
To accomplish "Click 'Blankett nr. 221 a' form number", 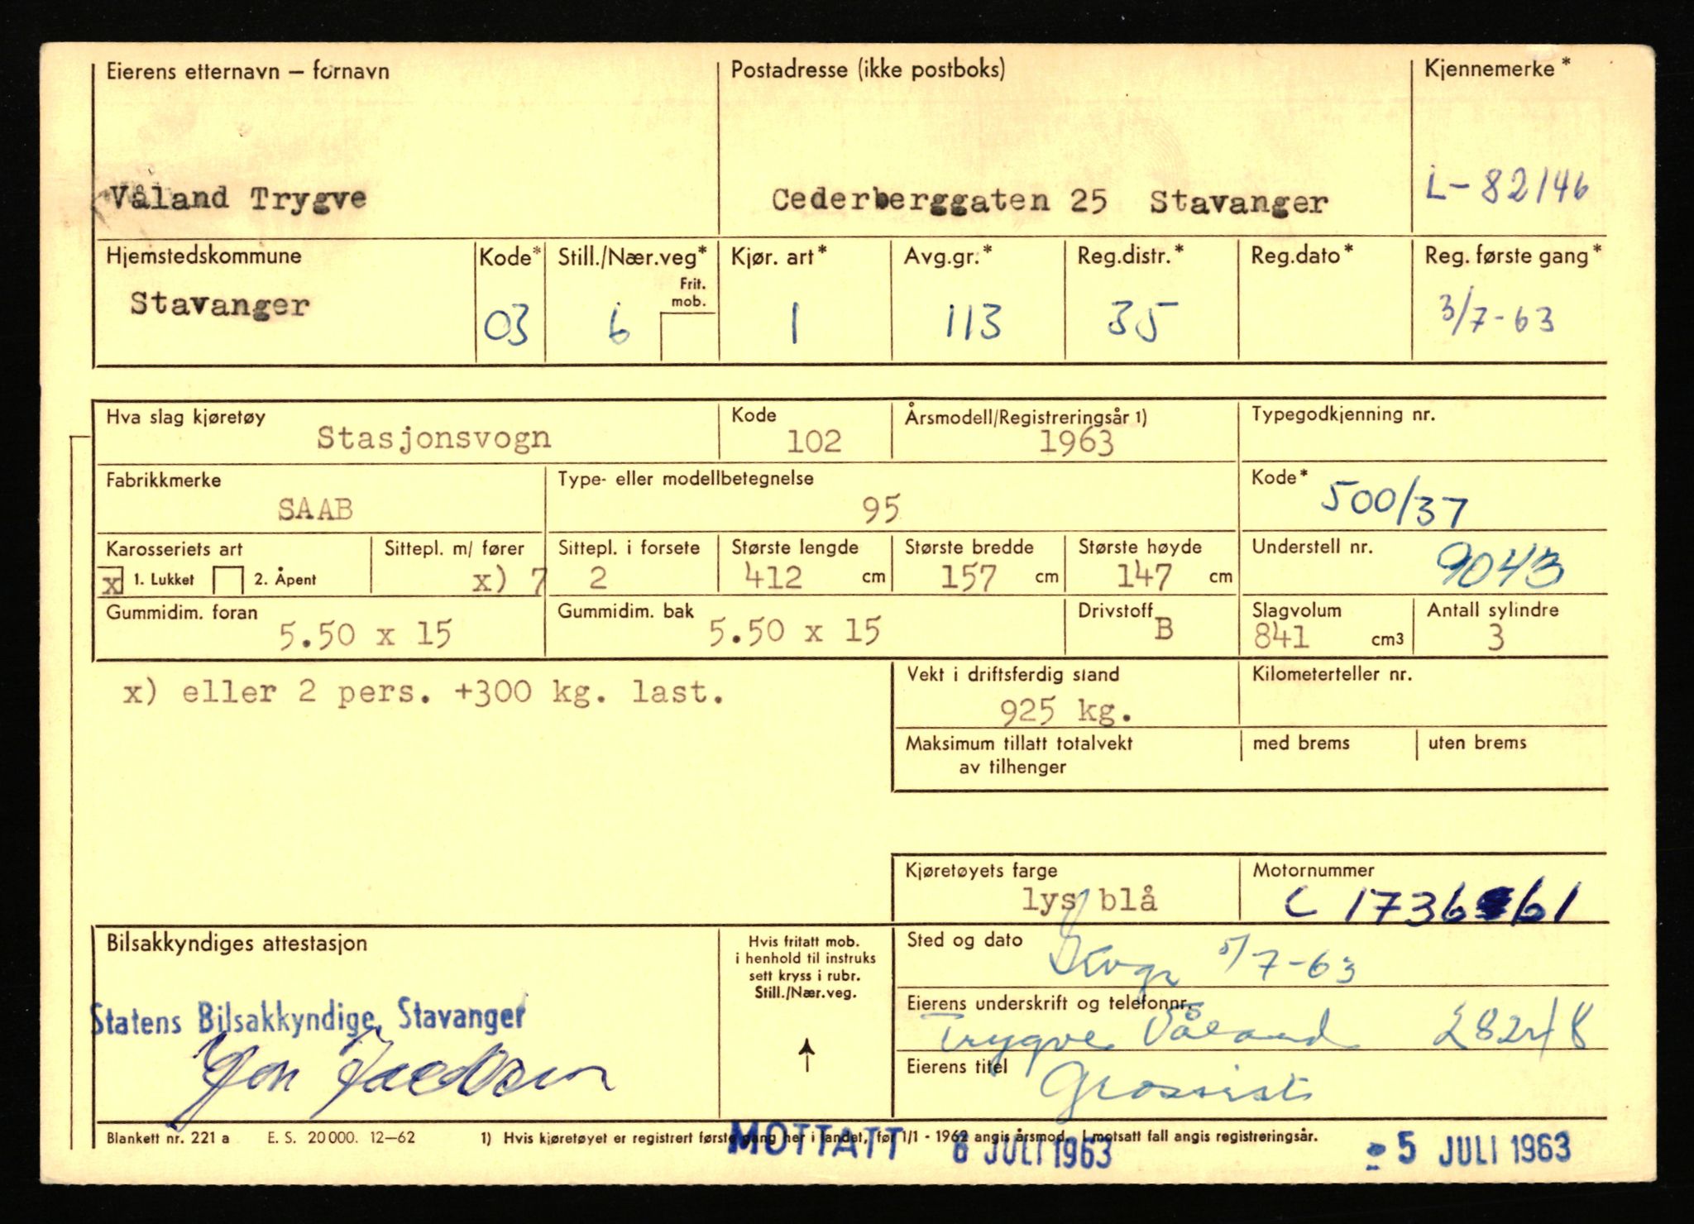I will [168, 1138].
